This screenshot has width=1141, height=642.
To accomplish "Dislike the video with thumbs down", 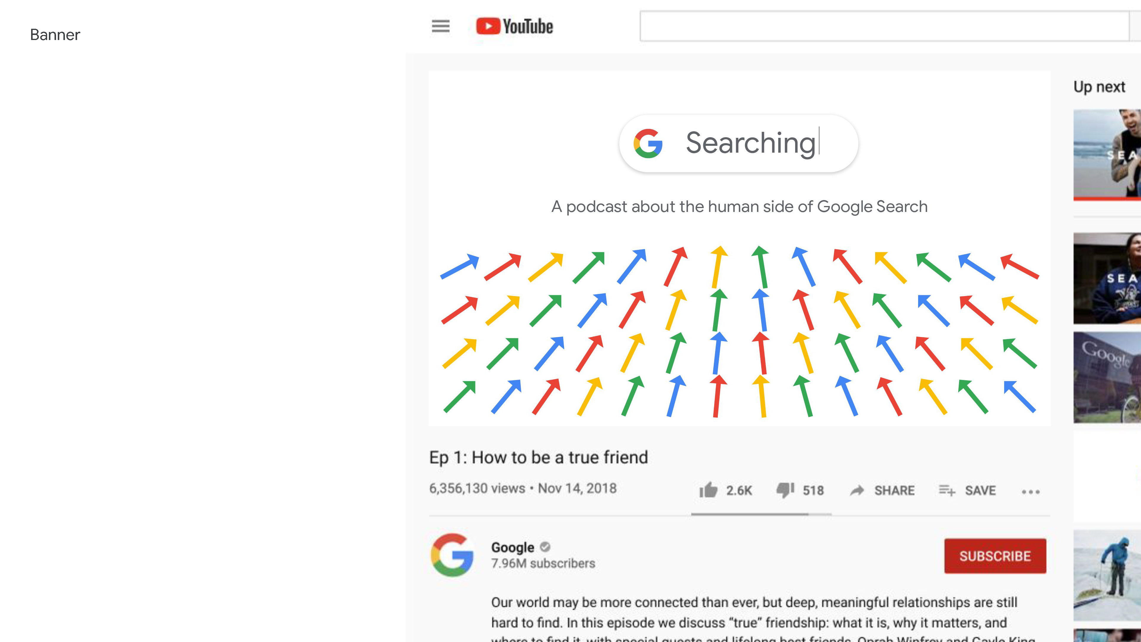I will click(785, 490).
